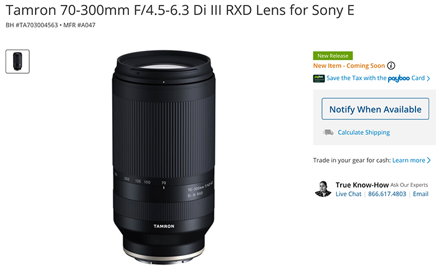Click the large Tamron lens product image
Viewport: 436px width, 269px height.
[x=164, y=157]
